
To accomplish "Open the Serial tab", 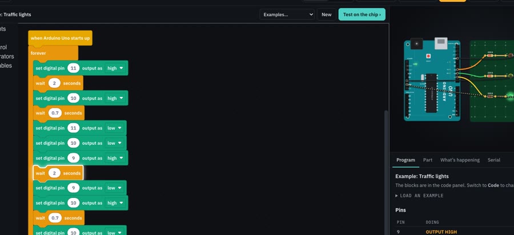I will (x=493, y=160).
